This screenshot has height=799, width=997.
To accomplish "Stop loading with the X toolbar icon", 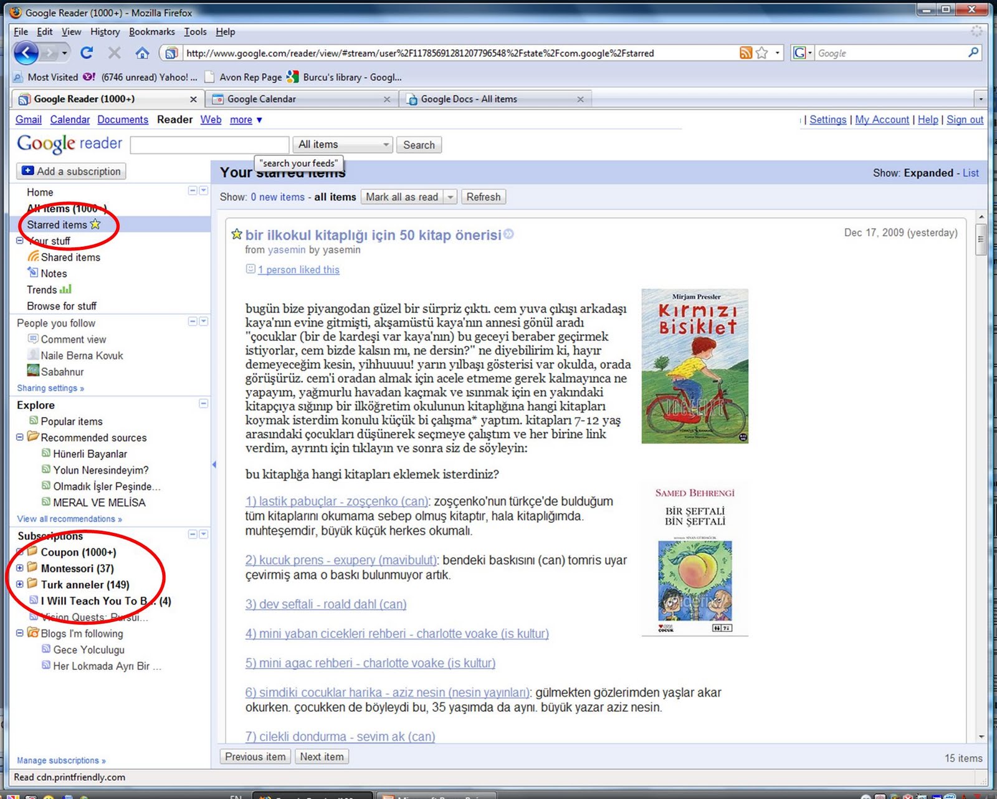I will (x=114, y=53).
